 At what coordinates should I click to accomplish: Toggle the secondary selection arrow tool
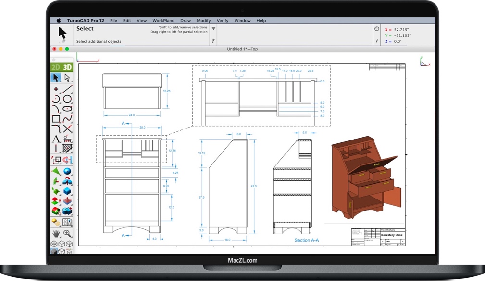[x=67, y=78]
